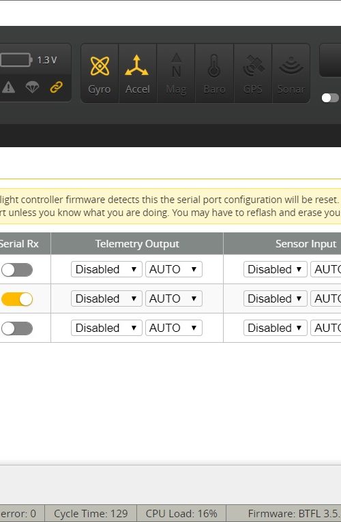
Task: Enable Serial Rx on the first port row
Action: coord(16,270)
